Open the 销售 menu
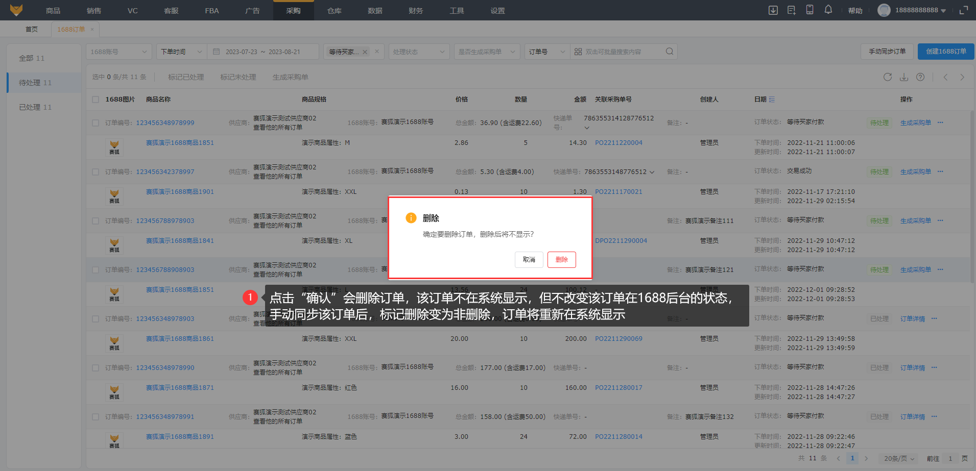The height and width of the screenshot is (471, 976). 94,10
